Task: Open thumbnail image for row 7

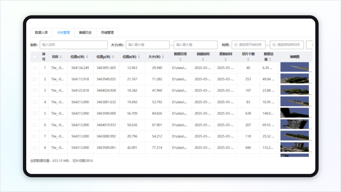Action: (295, 136)
